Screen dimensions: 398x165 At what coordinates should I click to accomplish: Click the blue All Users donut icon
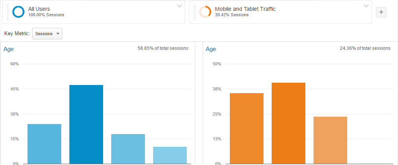tap(18, 12)
